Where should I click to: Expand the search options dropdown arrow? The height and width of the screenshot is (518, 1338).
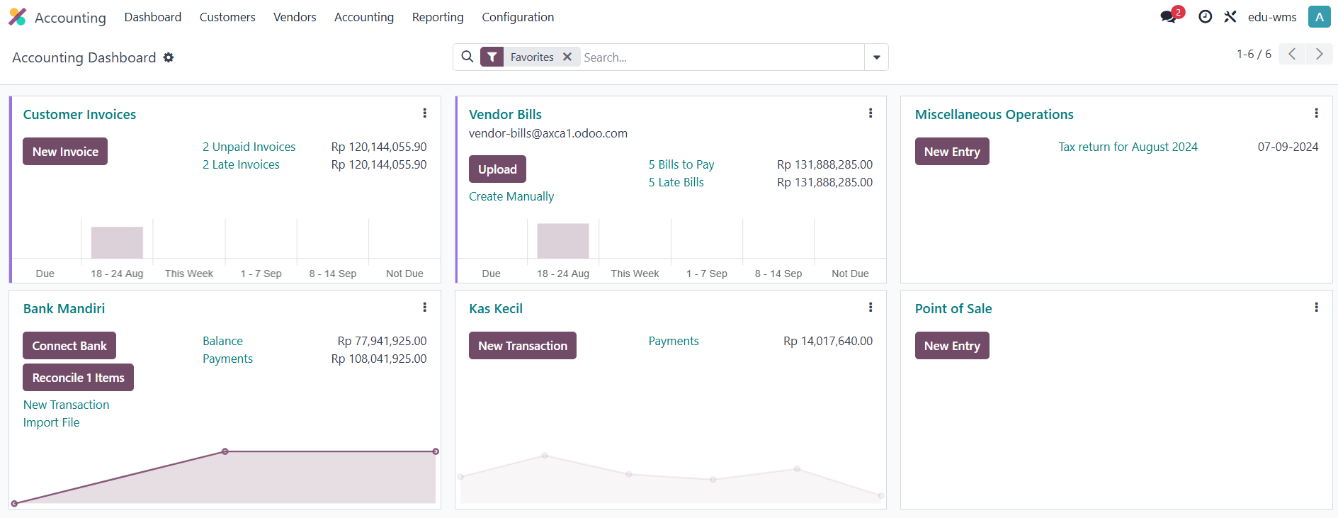pyautogui.click(x=876, y=57)
